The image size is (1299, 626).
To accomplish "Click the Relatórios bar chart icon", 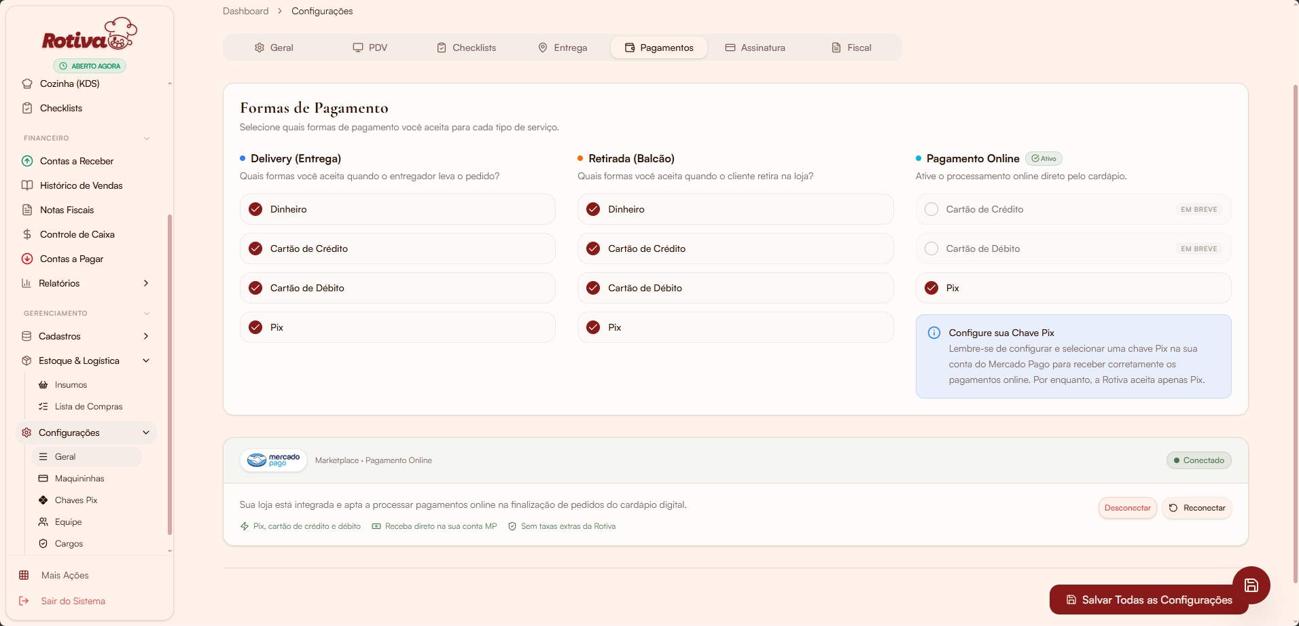I will pos(26,283).
